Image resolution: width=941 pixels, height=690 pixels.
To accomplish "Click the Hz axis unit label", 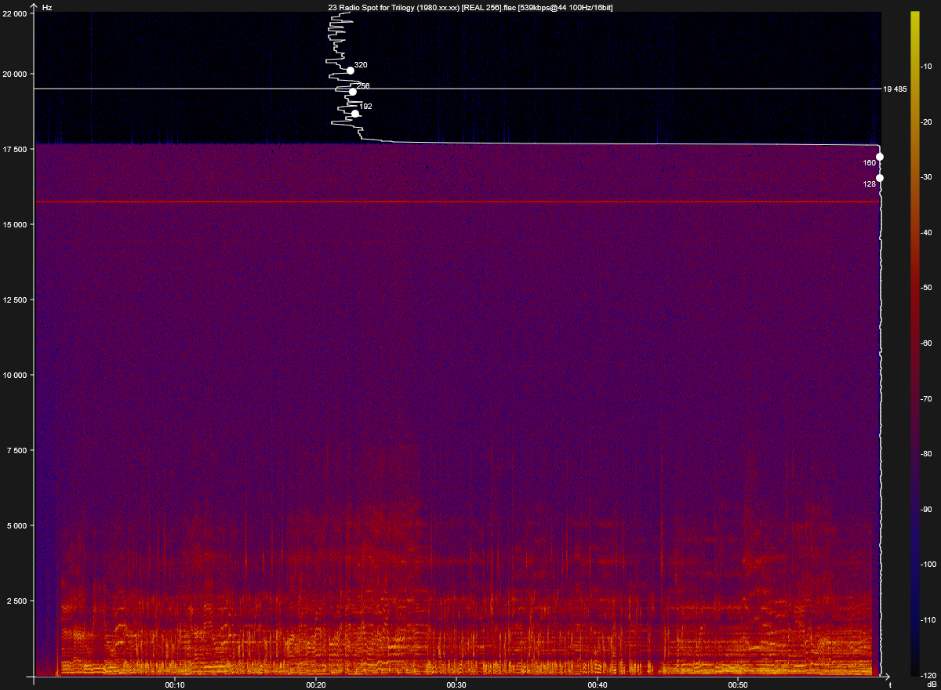I will (x=47, y=6).
